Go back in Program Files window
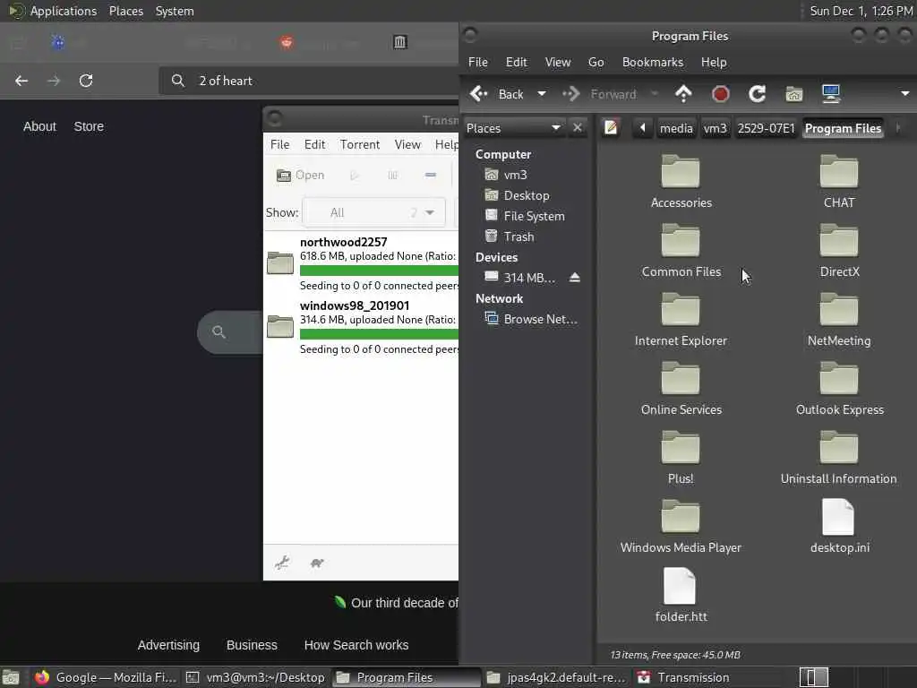The image size is (917, 688). click(x=497, y=94)
